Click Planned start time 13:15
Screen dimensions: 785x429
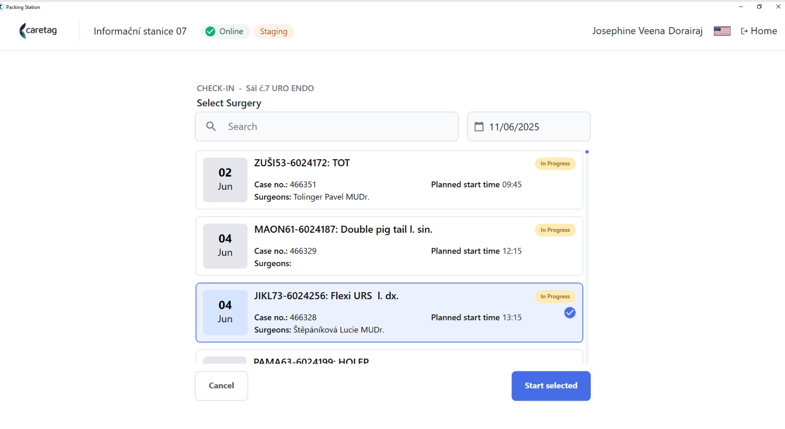click(476, 318)
